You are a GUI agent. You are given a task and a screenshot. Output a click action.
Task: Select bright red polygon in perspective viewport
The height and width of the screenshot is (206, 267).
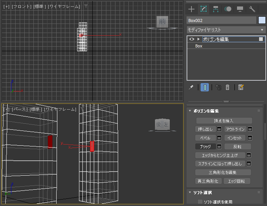click(92, 146)
